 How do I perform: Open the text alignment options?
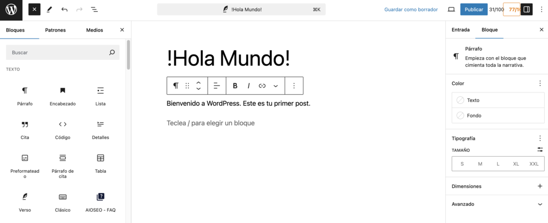(217, 86)
